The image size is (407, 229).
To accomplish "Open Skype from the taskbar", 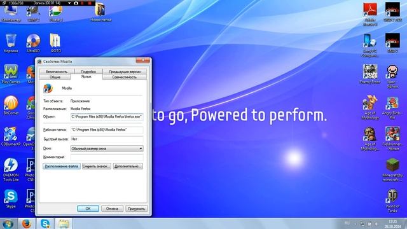I will pos(45,223).
